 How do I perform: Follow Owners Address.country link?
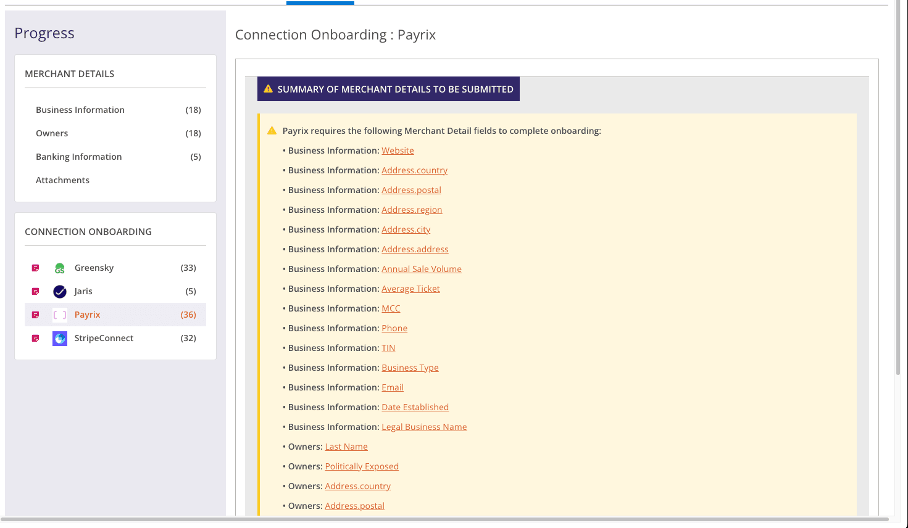358,486
